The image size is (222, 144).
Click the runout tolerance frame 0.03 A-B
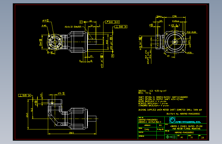(x=112, y=22)
